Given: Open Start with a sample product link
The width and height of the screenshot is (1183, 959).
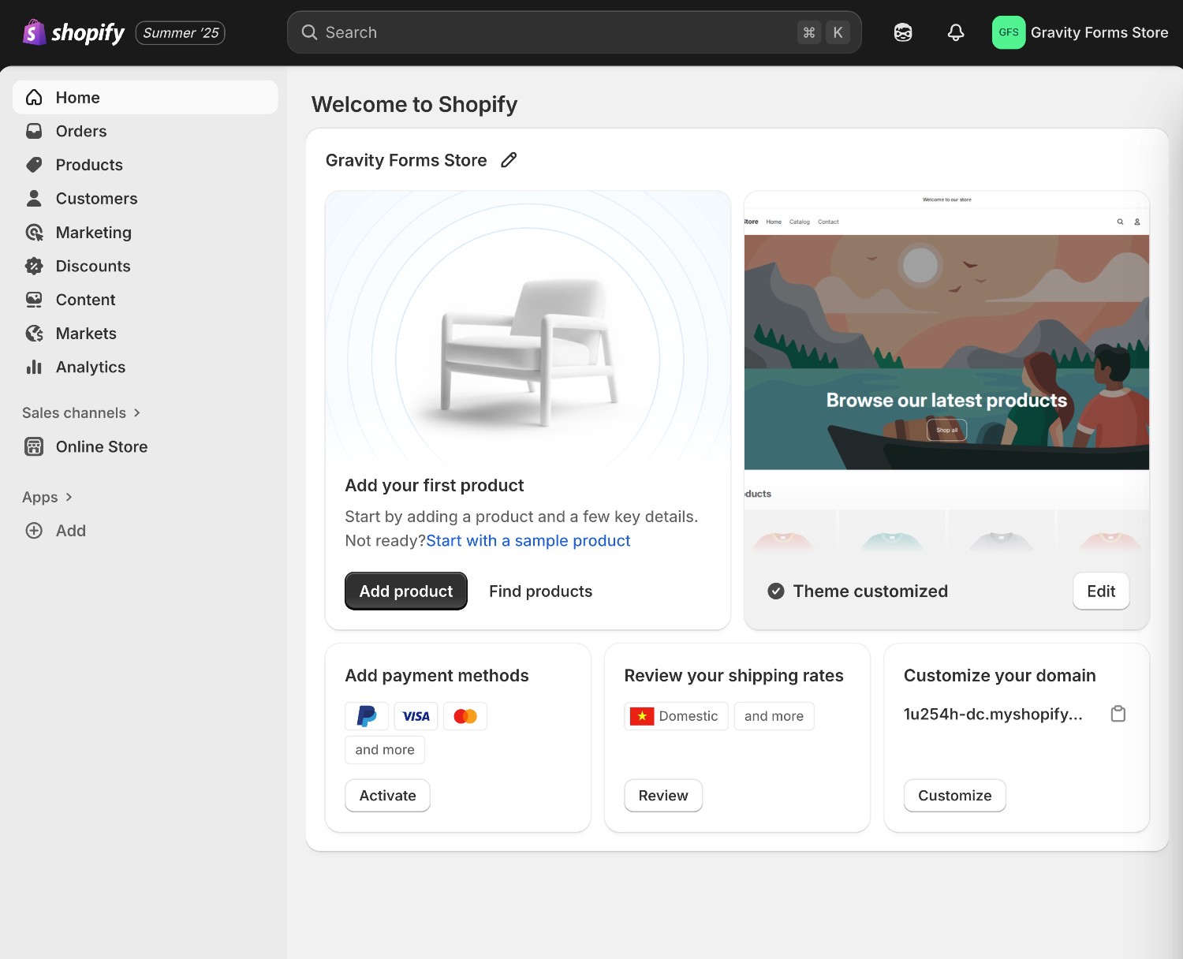Looking at the screenshot, I should tap(528, 540).
